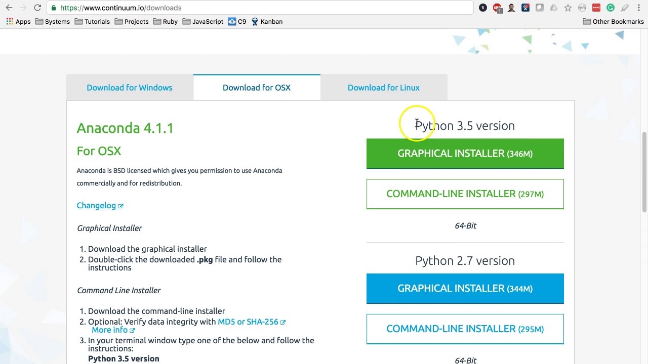Switch to Download for Windows tab
The width and height of the screenshot is (648, 364).
pyautogui.click(x=130, y=87)
